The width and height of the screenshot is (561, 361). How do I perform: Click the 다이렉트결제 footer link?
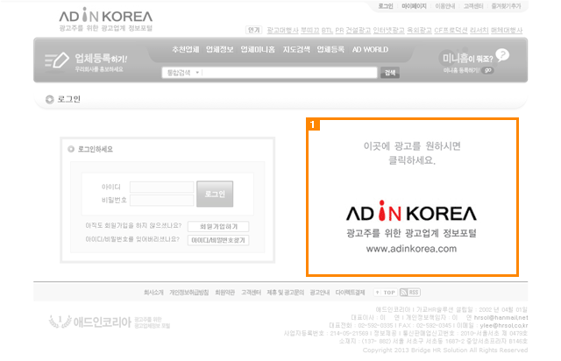350,293
